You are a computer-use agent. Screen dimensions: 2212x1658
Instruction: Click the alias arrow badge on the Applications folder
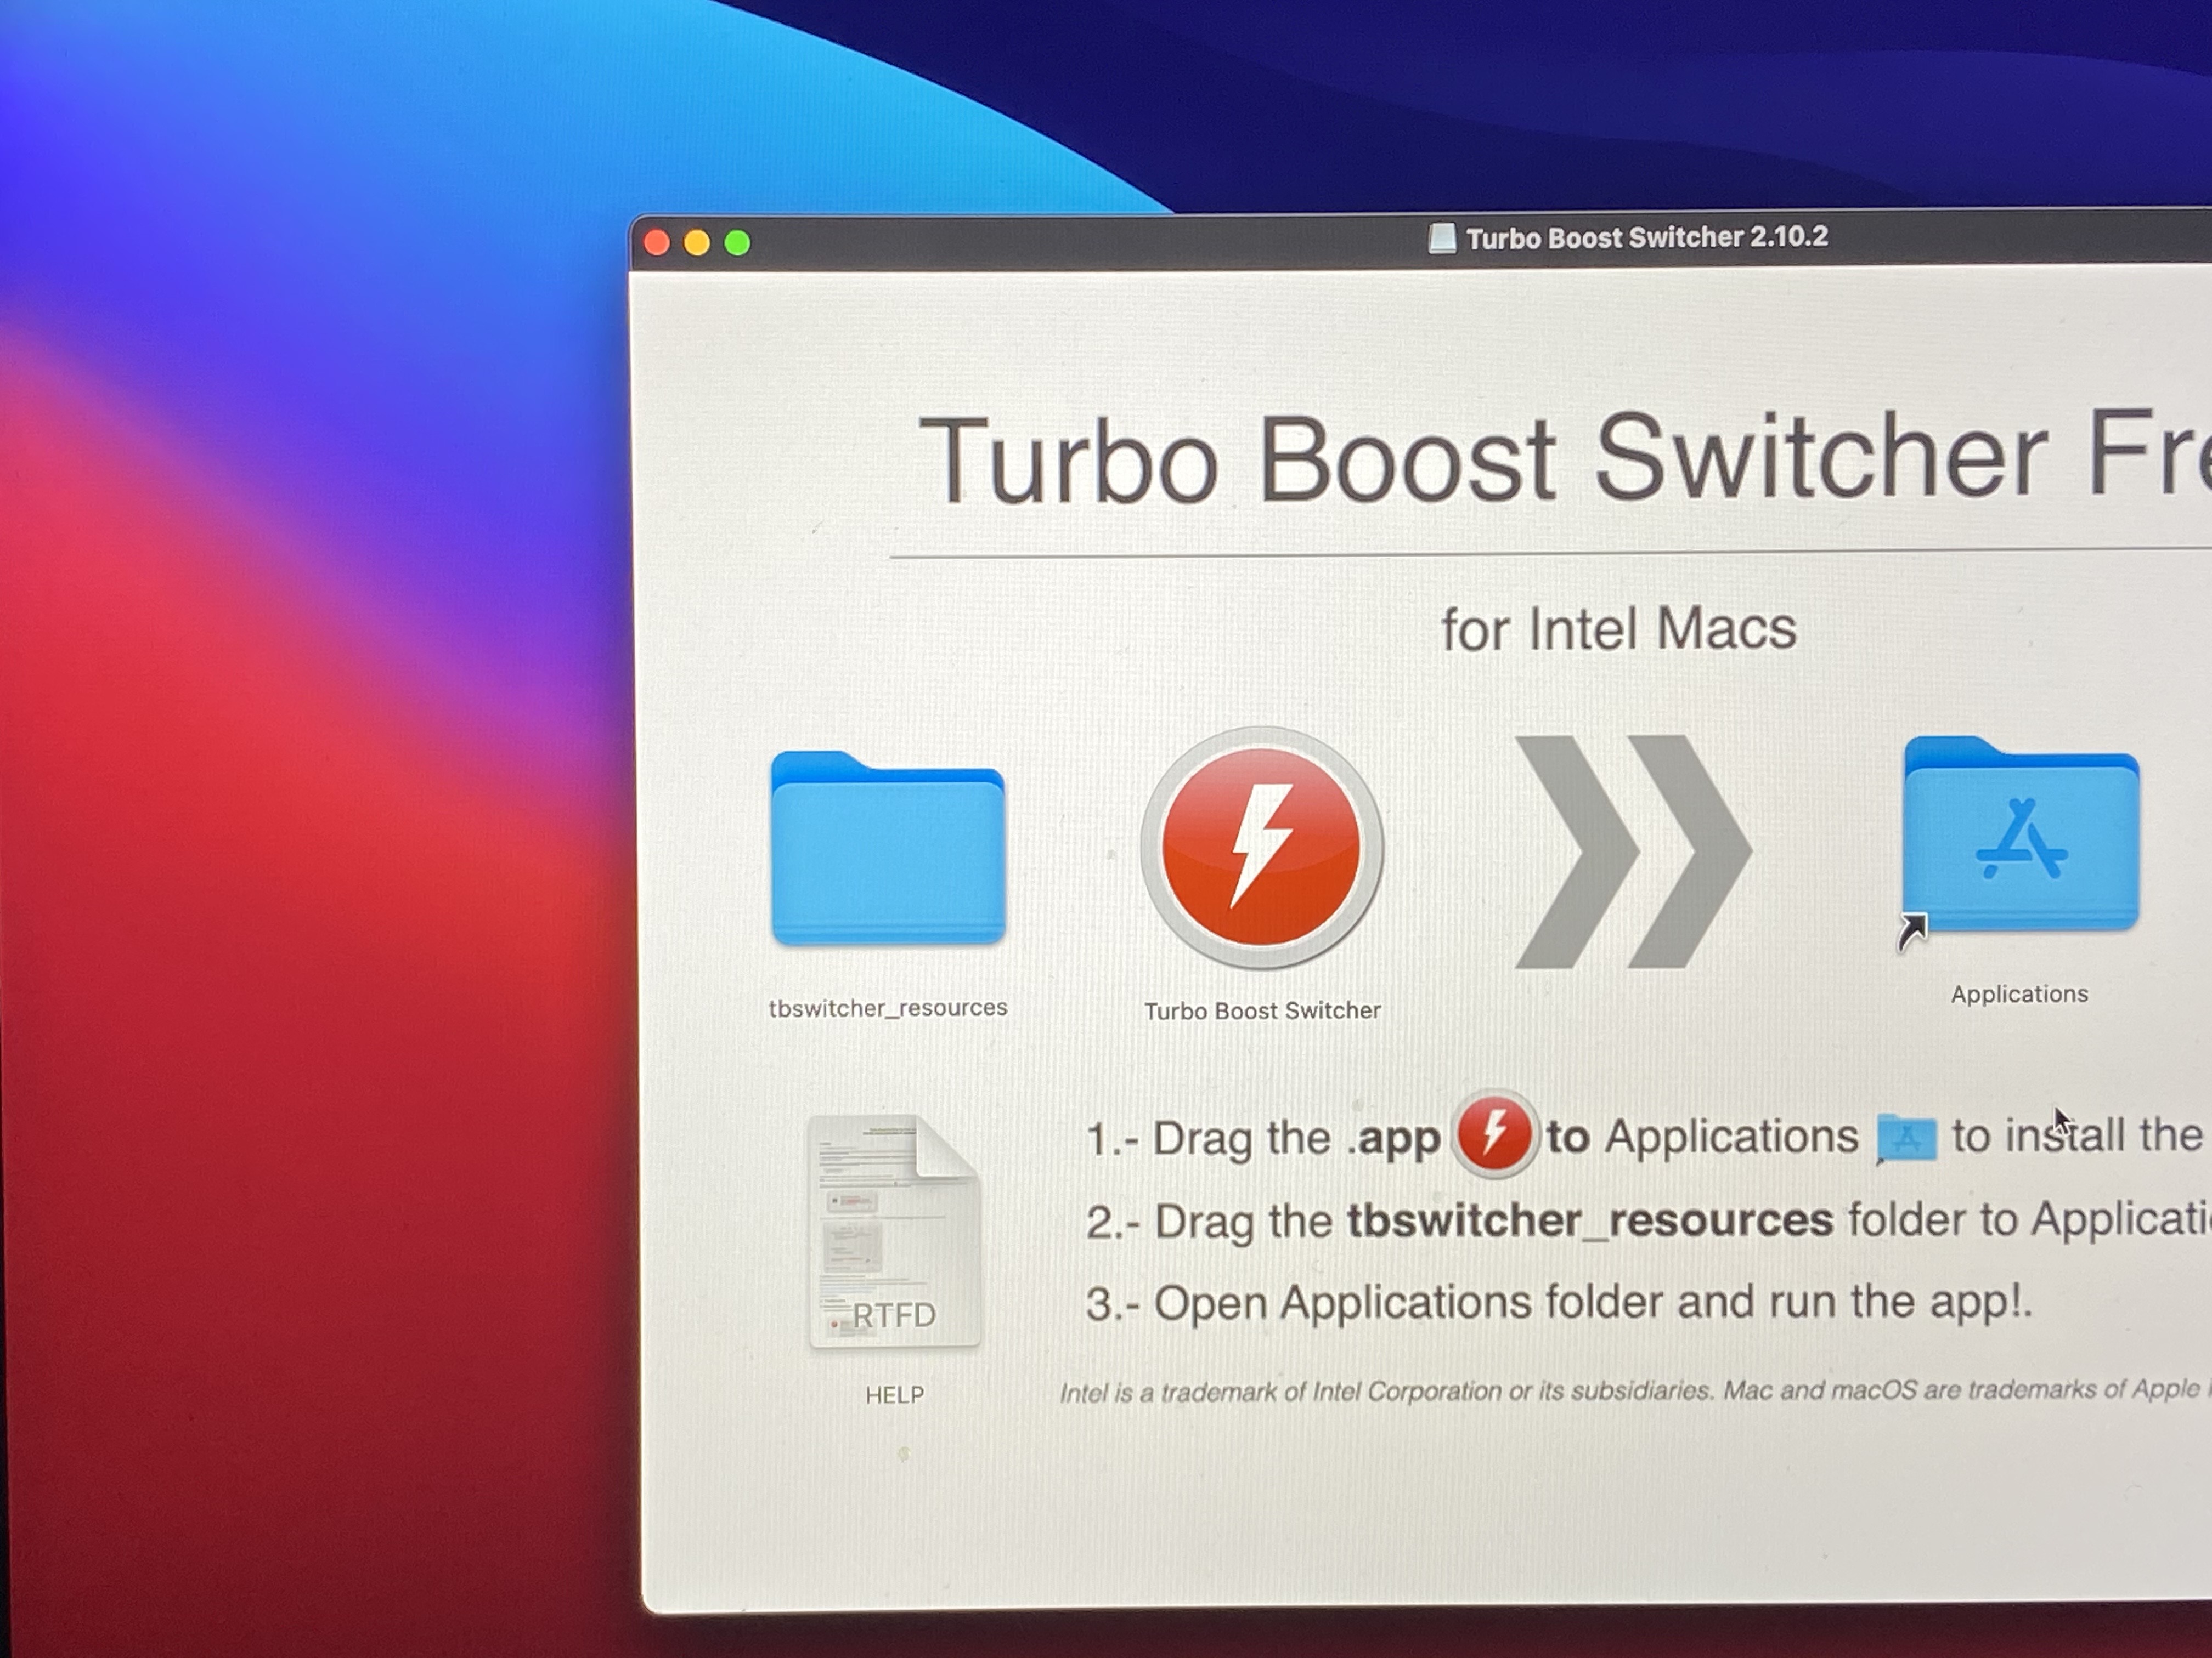[x=1912, y=933]
